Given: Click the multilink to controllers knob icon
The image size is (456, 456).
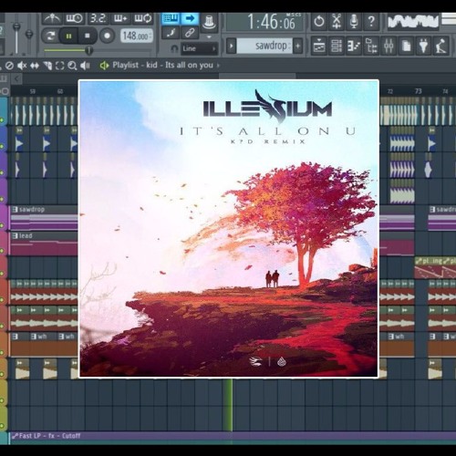Looking at the screenshot, I should [x=209, y=22].
